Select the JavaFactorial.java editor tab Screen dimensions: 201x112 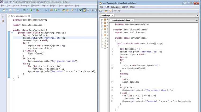pos(19,16)
